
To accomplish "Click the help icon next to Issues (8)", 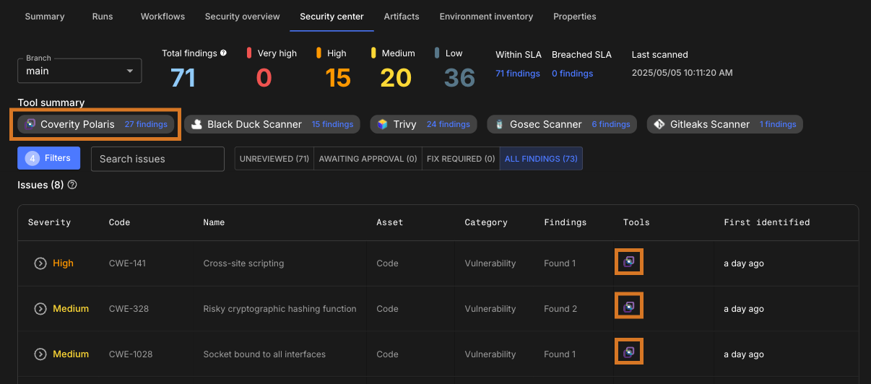I will pos(72,185).
